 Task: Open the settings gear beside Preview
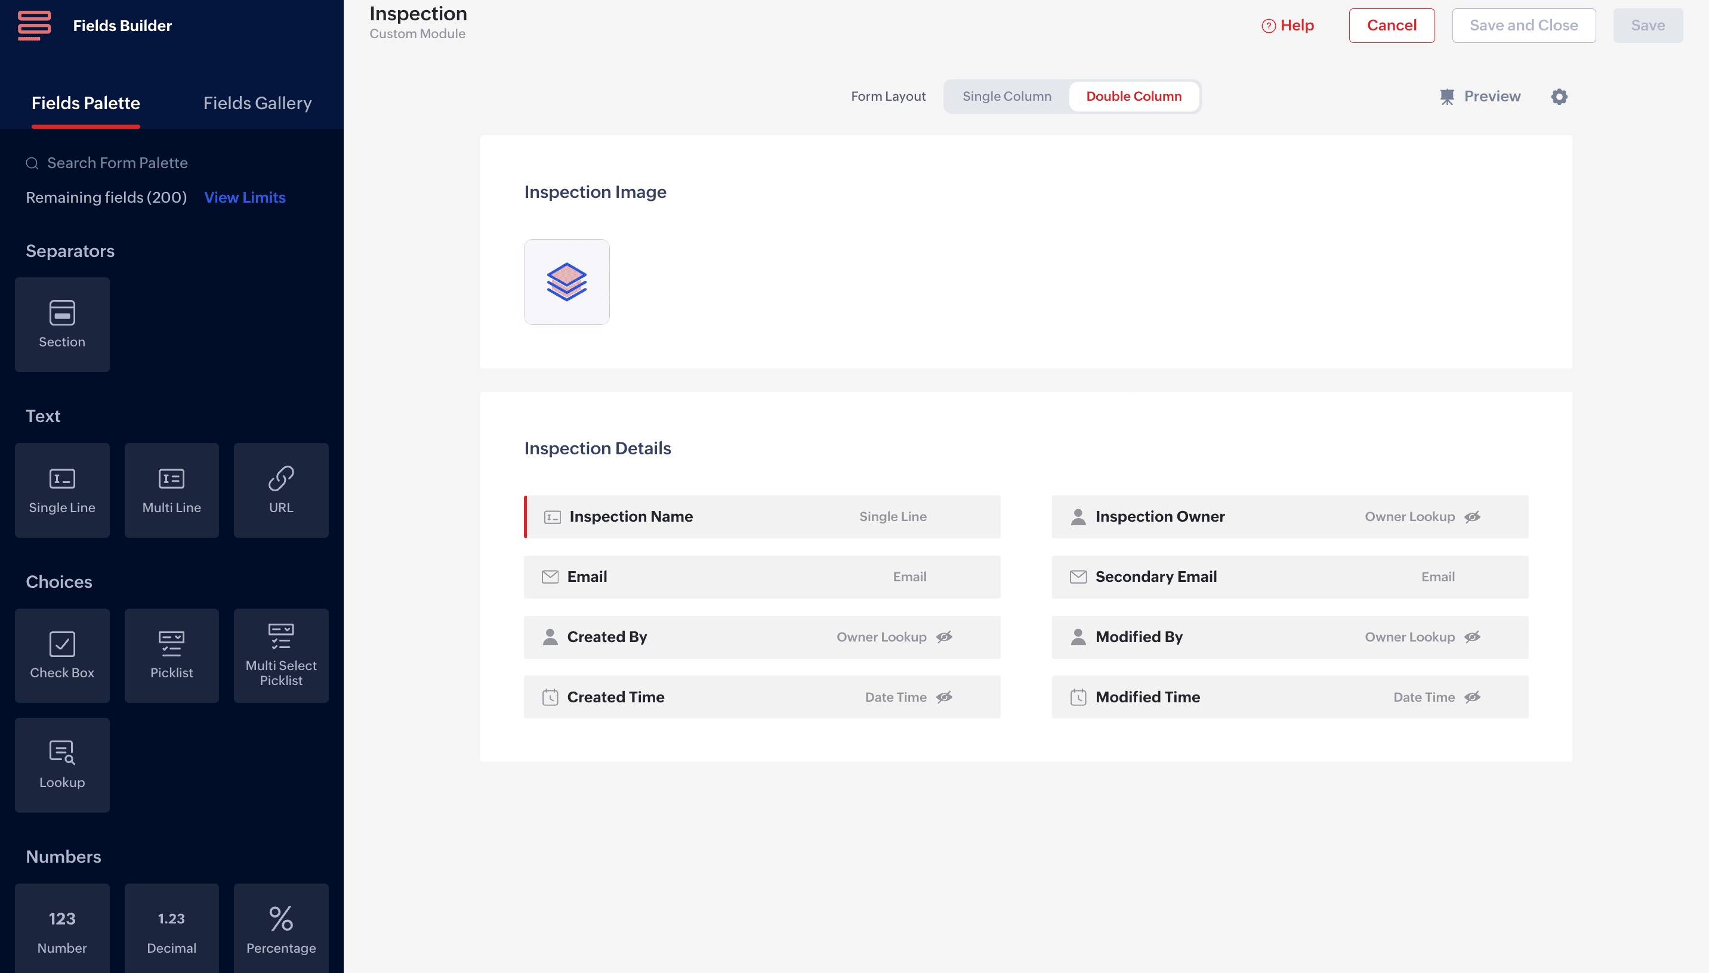pos(1559,96)
